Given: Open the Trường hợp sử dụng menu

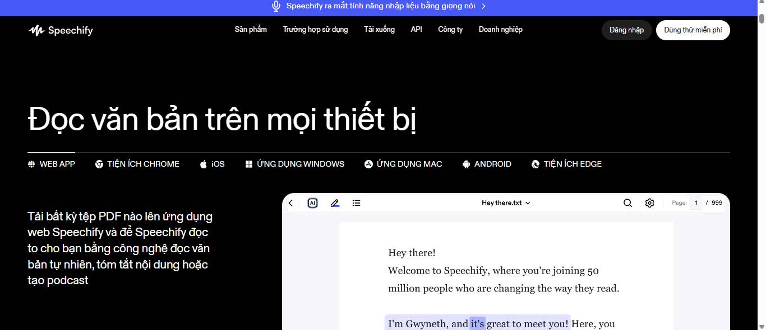Looking at the screenshot, I should tap(315, 30).
